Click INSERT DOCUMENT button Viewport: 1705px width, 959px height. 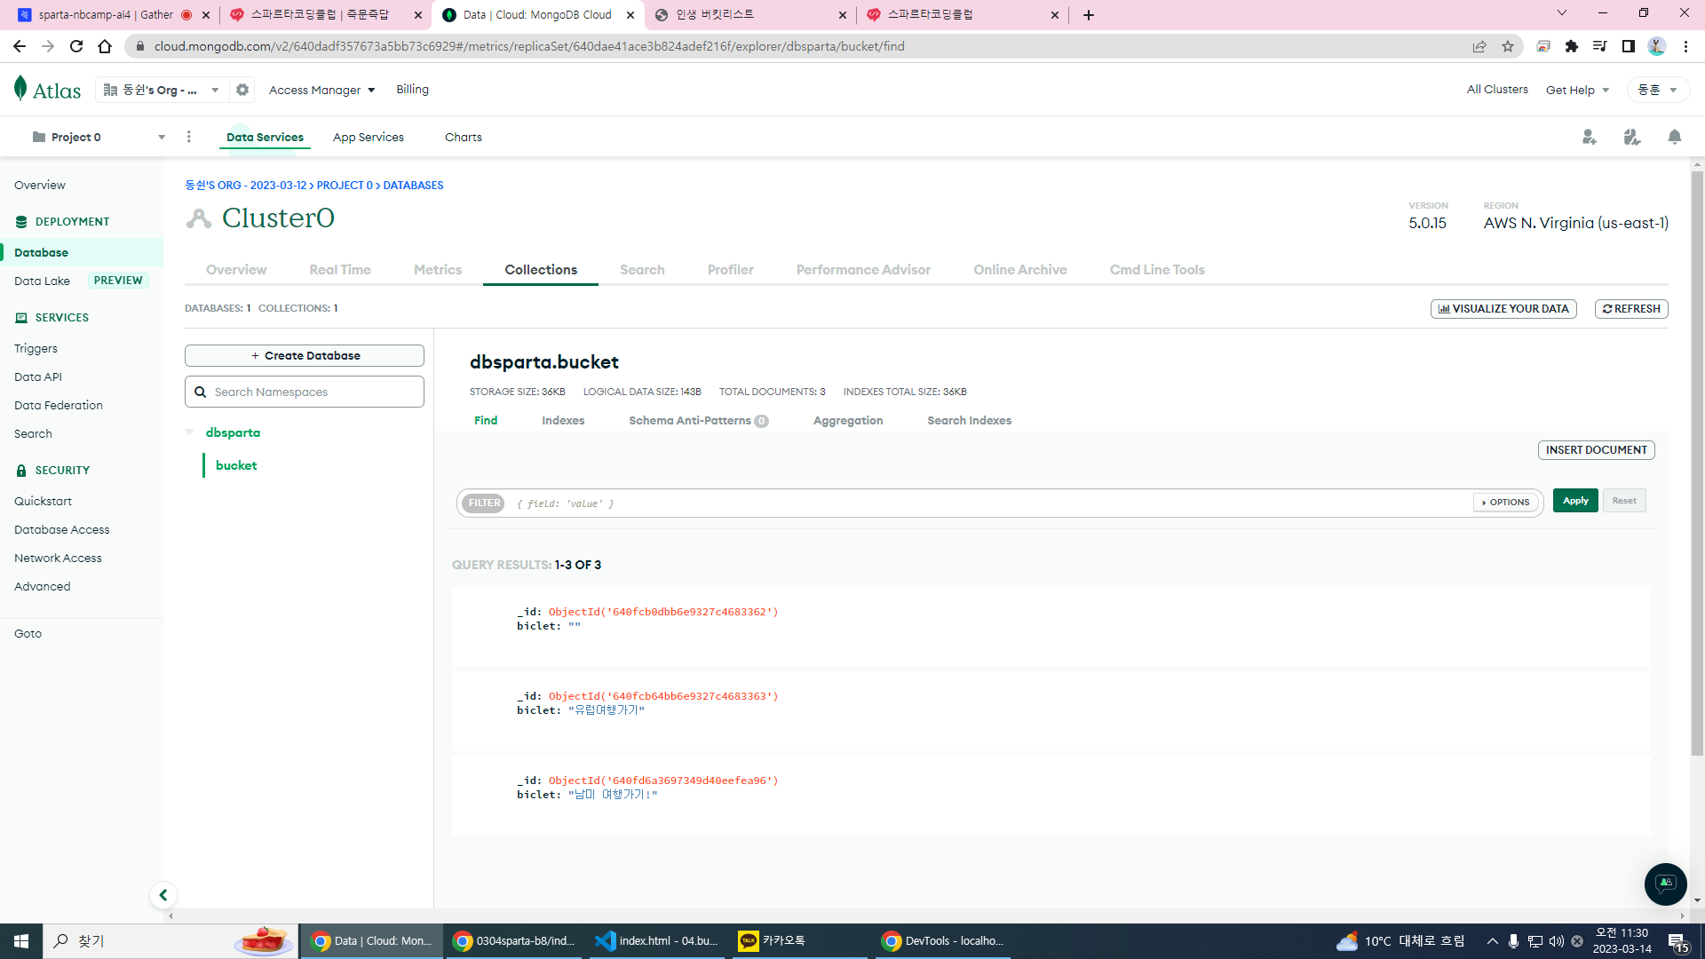click(1597, 450)
